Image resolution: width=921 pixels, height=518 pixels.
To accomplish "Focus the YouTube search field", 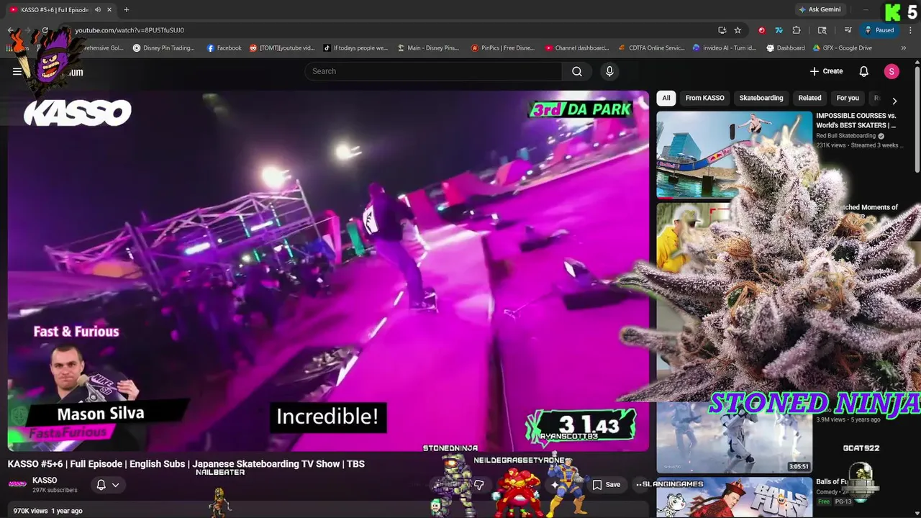I will point(433,71).
